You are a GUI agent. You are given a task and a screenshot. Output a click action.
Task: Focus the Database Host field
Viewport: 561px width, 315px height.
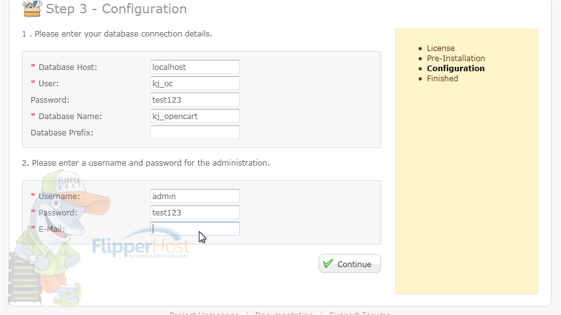coord(194,67)
